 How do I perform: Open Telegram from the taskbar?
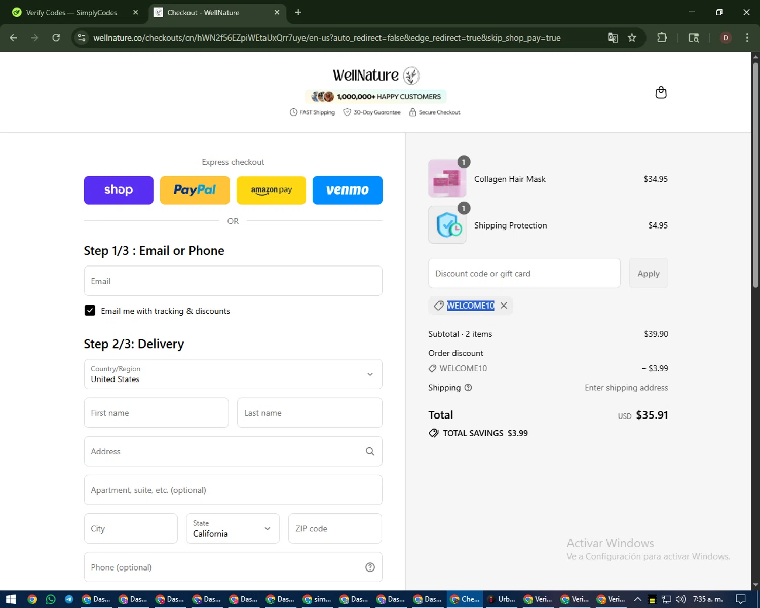click(69, 599)
